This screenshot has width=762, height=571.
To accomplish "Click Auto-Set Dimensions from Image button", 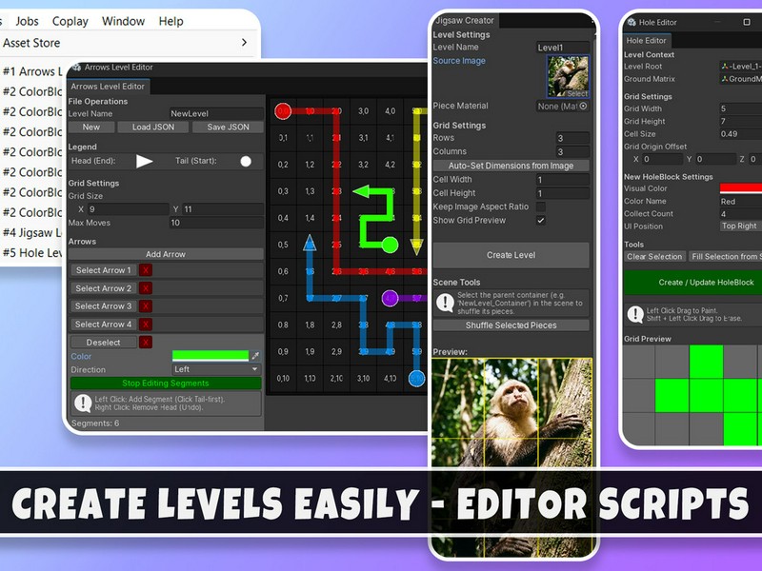I will (x=511, y=166).
